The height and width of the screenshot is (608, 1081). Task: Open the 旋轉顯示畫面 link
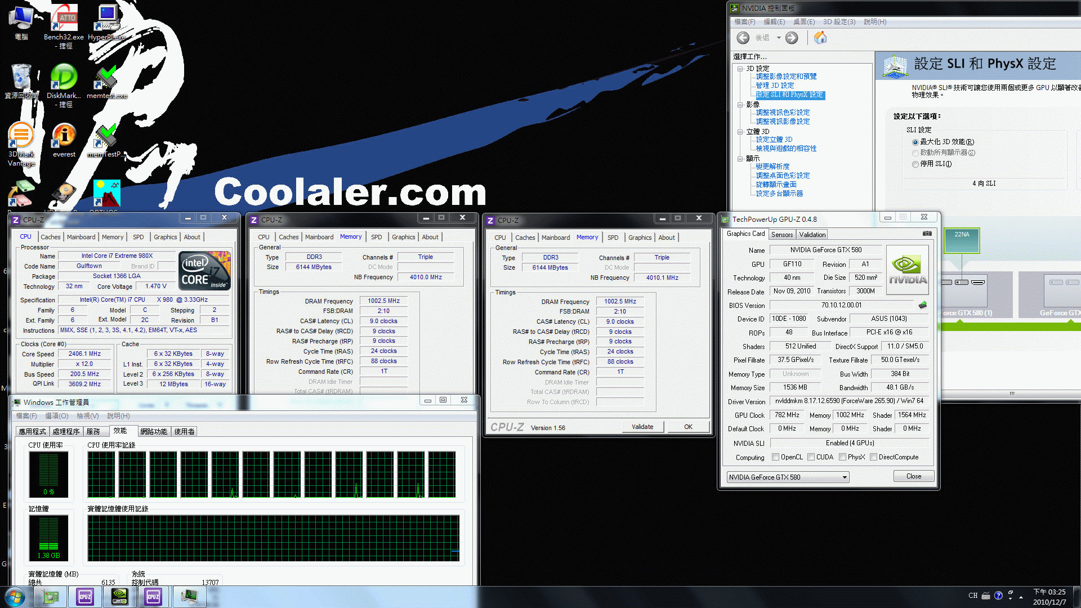coord(776,185)
